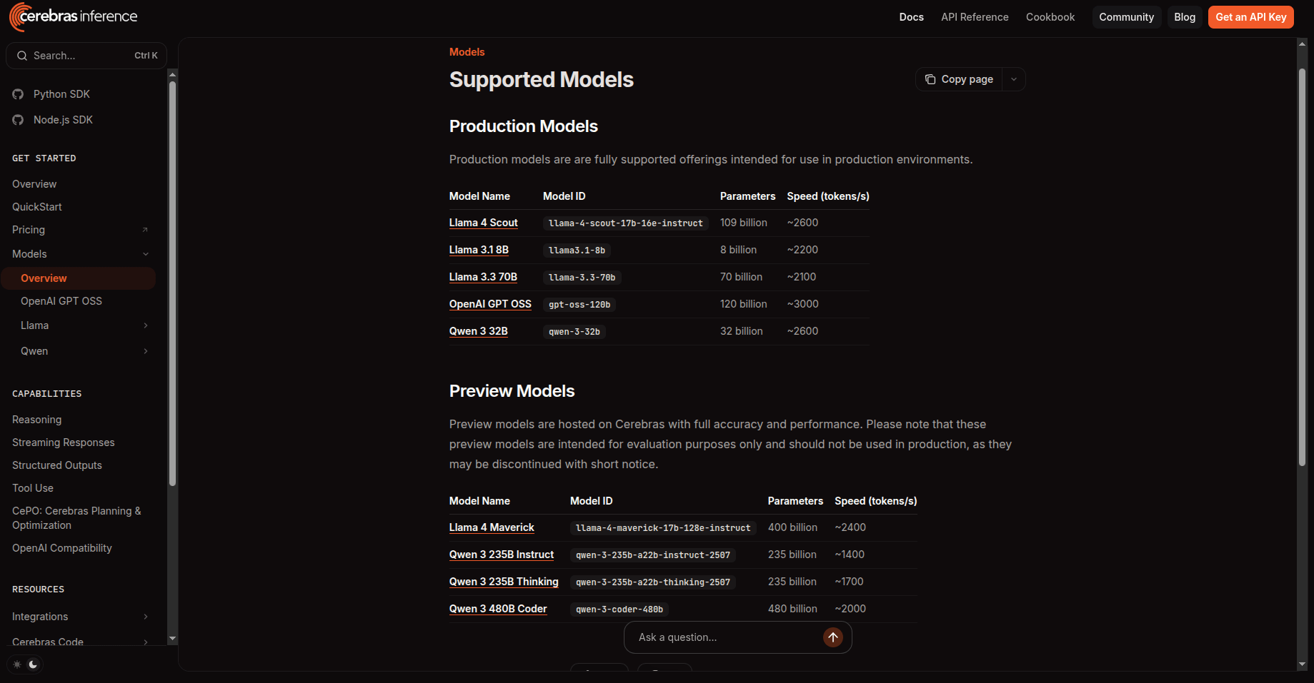Viewport: 1314px width, 683px height.
Task: Open Pricing in sidebar
Action: click(x=29, y=230)
